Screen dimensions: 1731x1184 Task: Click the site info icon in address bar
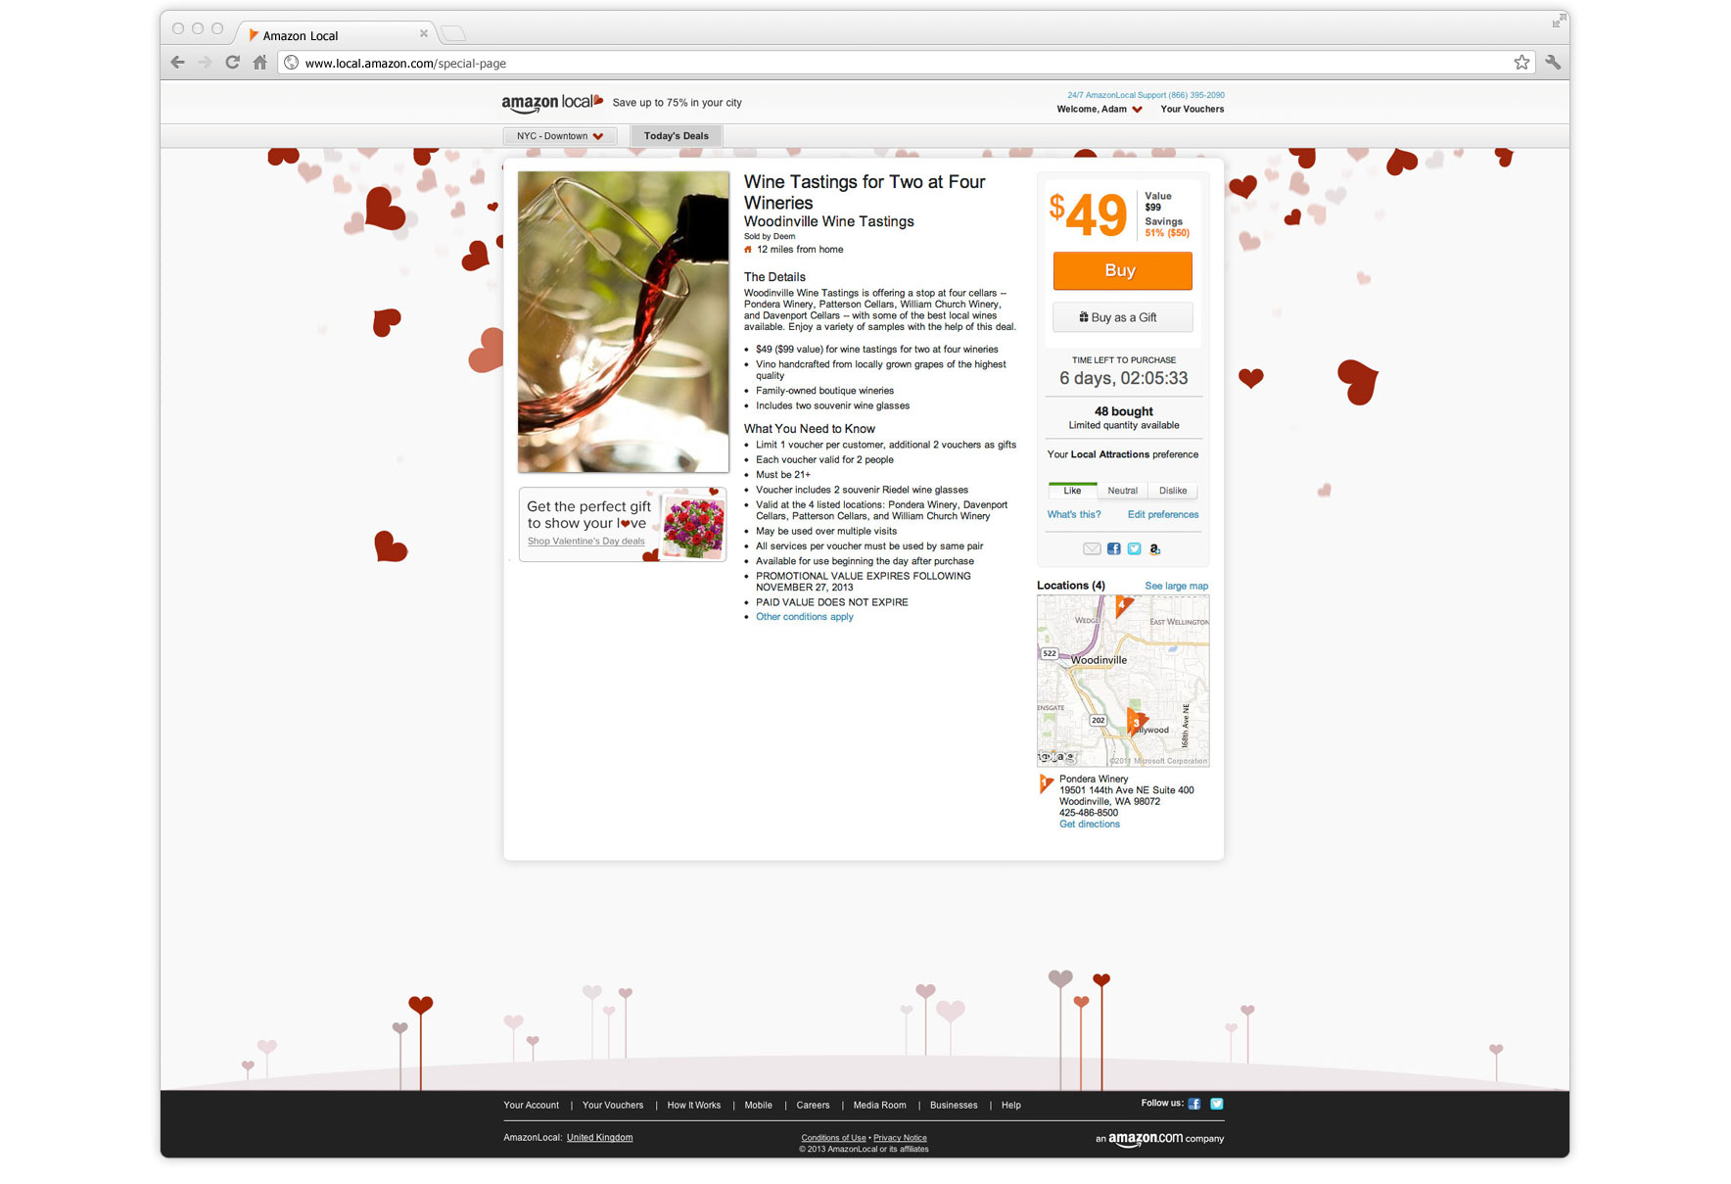click(x=291, y=63)
